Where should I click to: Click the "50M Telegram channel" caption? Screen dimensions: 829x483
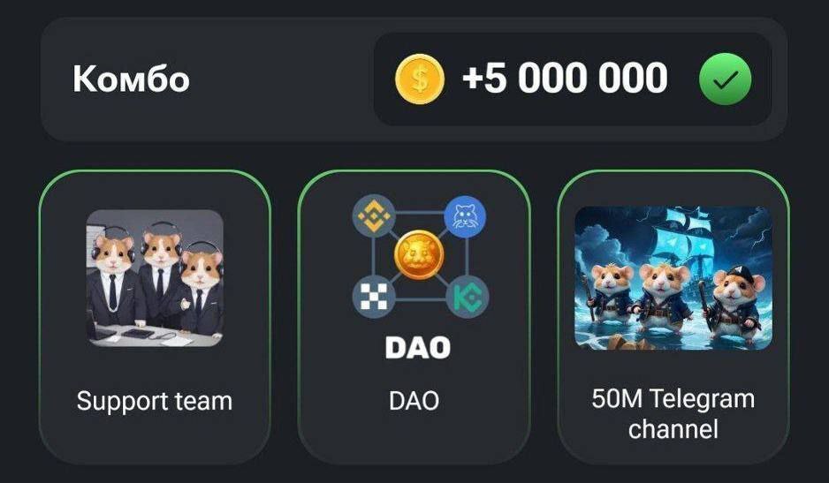(x=673, y=414)
